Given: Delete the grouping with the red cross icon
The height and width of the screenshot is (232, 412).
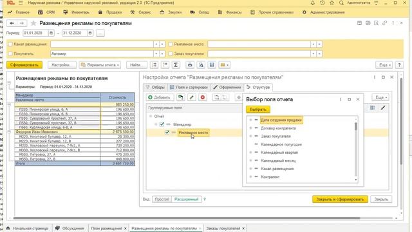Looking at the screenshot, I should point(203,97).
